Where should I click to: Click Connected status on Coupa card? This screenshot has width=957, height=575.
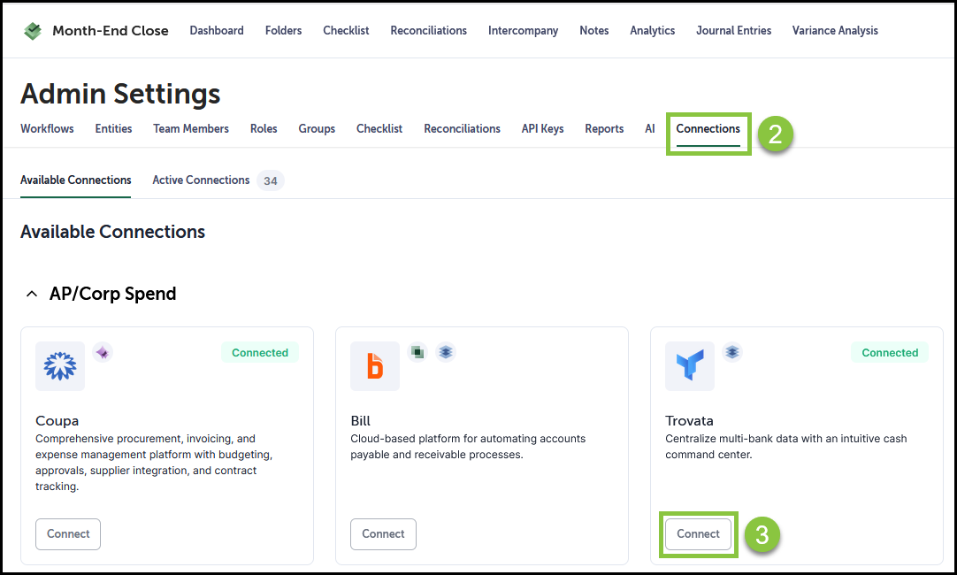tap(260, 353)
